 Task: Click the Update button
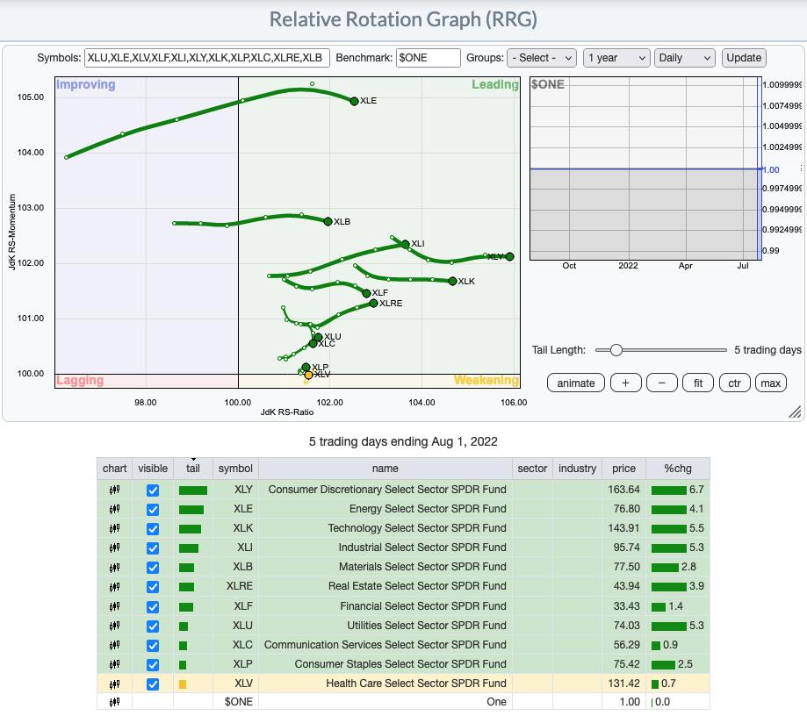(x=744, y=58)
